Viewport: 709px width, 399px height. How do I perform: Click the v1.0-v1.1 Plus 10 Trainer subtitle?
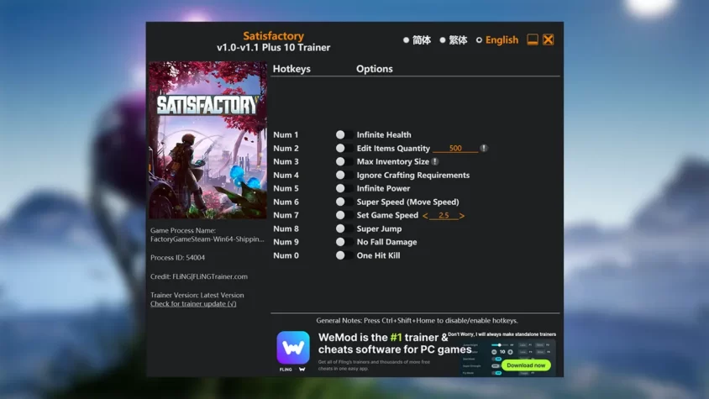(273, 48)
